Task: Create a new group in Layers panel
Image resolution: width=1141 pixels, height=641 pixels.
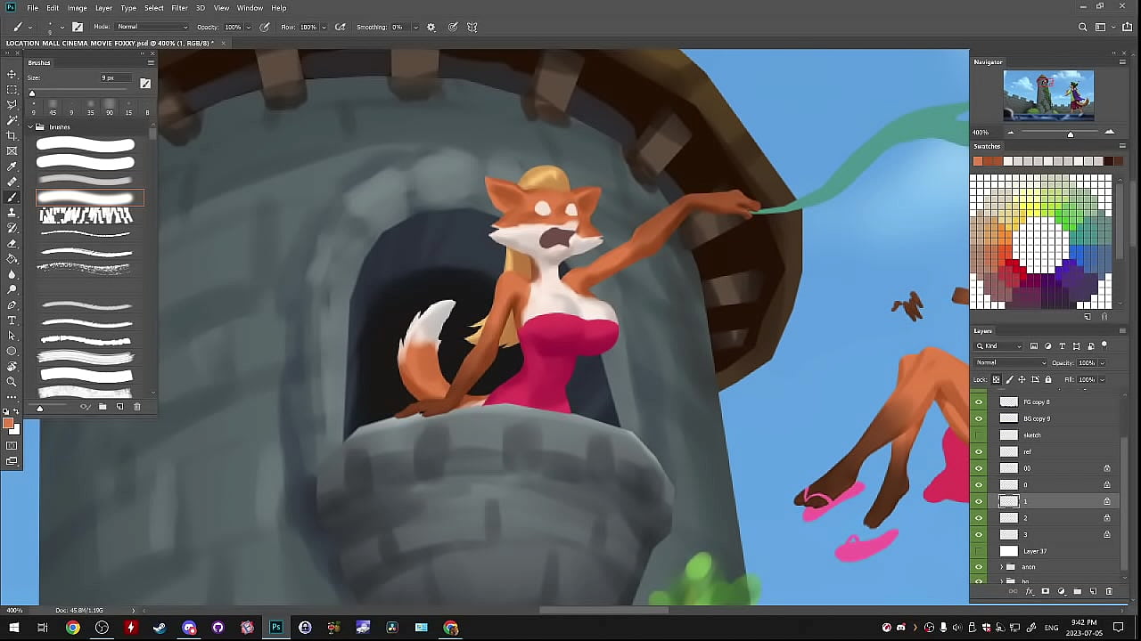Action: [1077, 591]
